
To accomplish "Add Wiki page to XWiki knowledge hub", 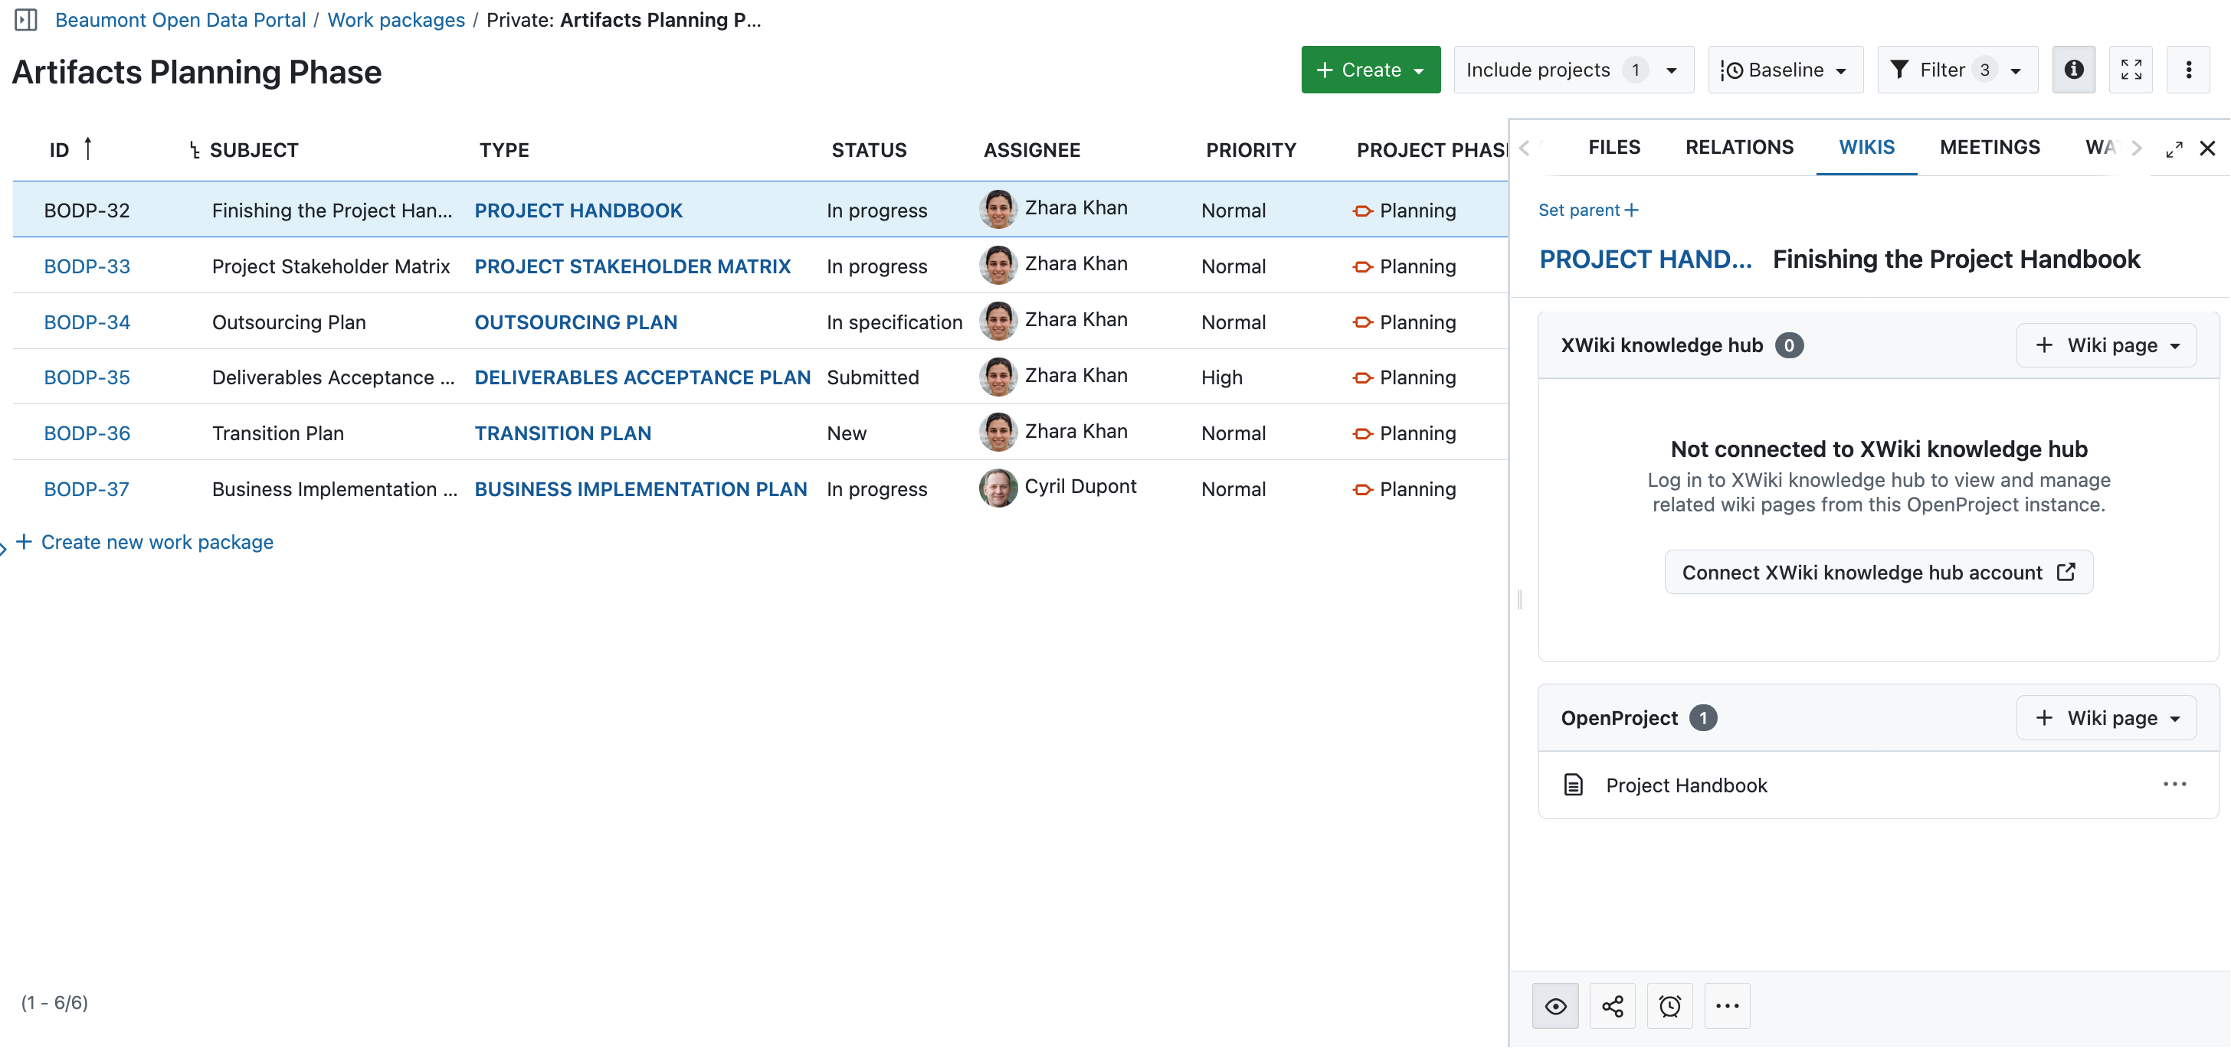I will point(2105,345).
